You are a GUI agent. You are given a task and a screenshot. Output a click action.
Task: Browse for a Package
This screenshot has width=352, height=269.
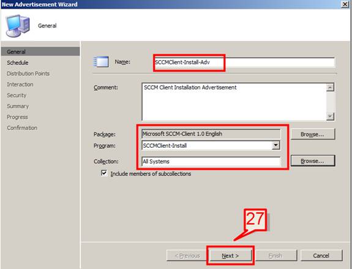point(313,134)
